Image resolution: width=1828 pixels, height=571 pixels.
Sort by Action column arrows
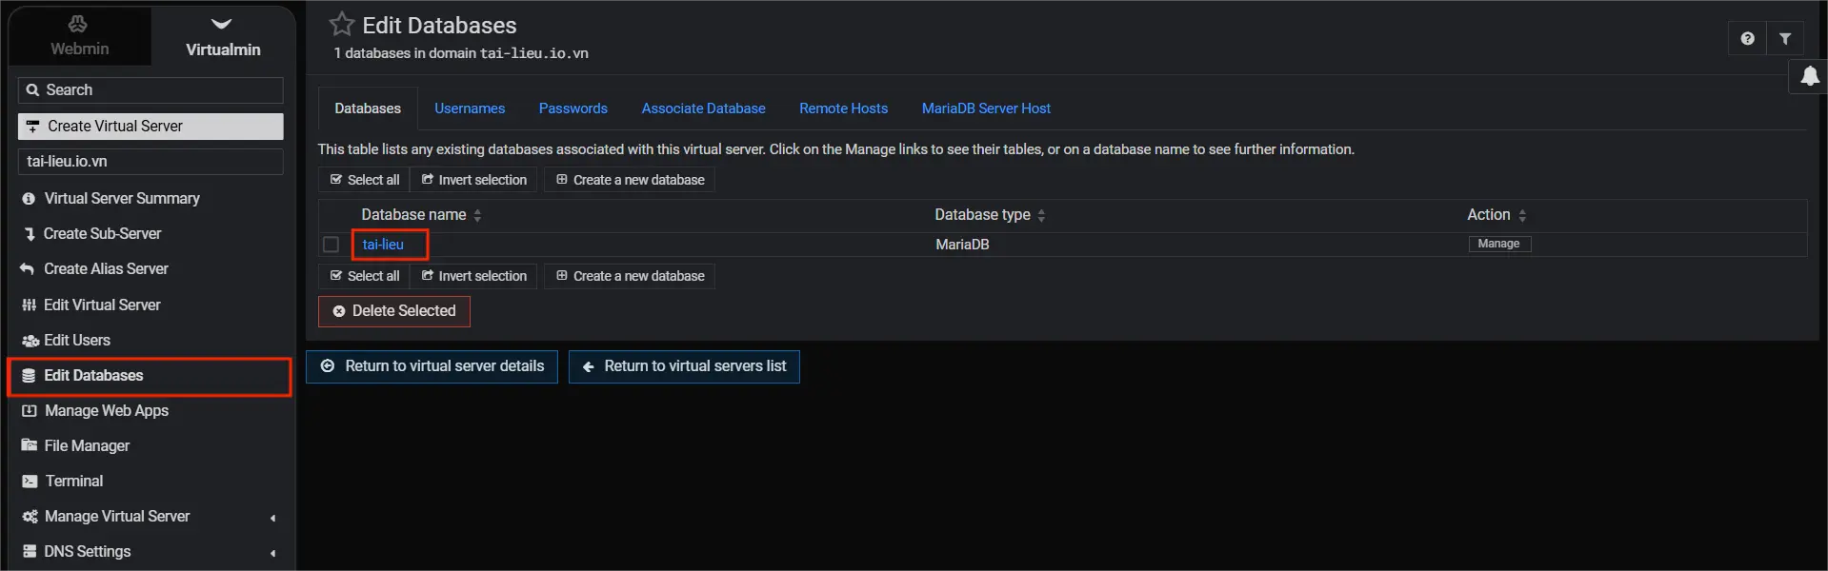[1522, 216]
